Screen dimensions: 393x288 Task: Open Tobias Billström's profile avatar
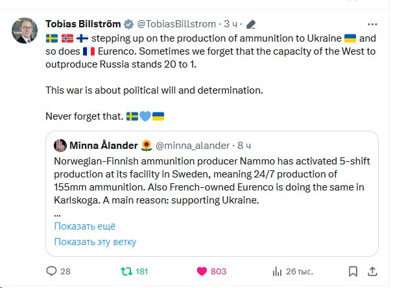24,29
